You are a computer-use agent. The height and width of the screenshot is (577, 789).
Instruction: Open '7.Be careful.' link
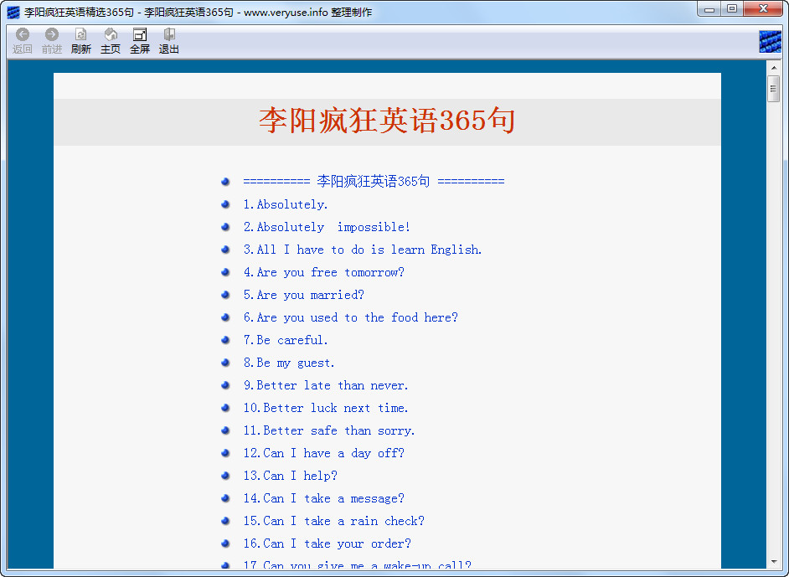286,340
